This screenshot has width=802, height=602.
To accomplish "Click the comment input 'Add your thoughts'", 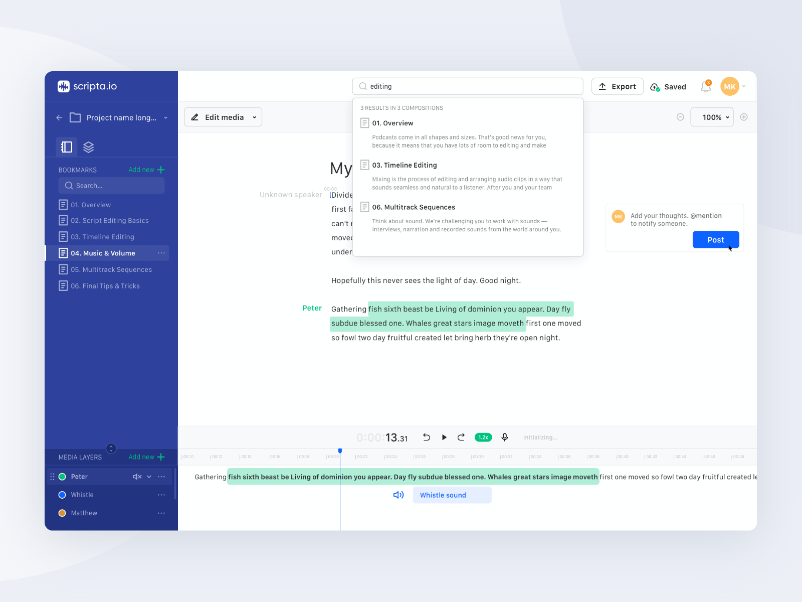I will tap(676, 219).
